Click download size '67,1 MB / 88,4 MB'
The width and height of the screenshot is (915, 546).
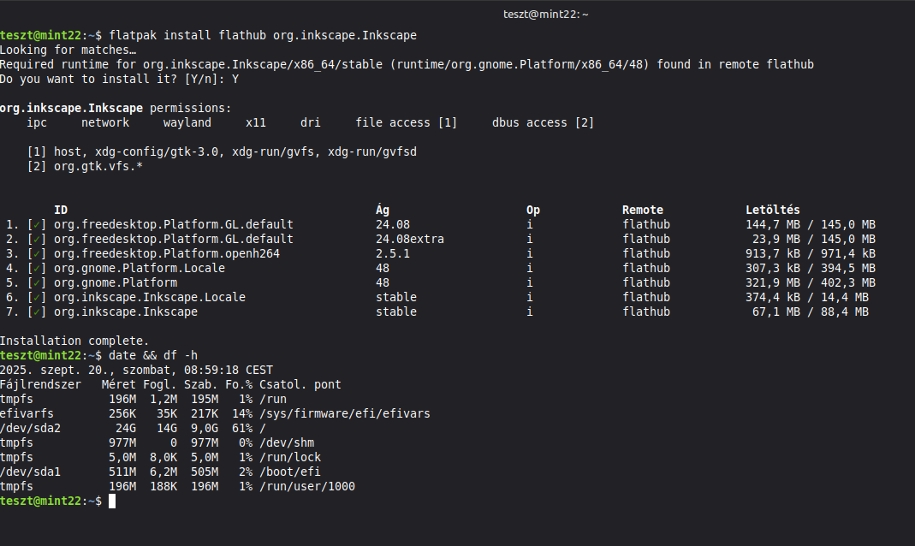(x=811, y=312)
